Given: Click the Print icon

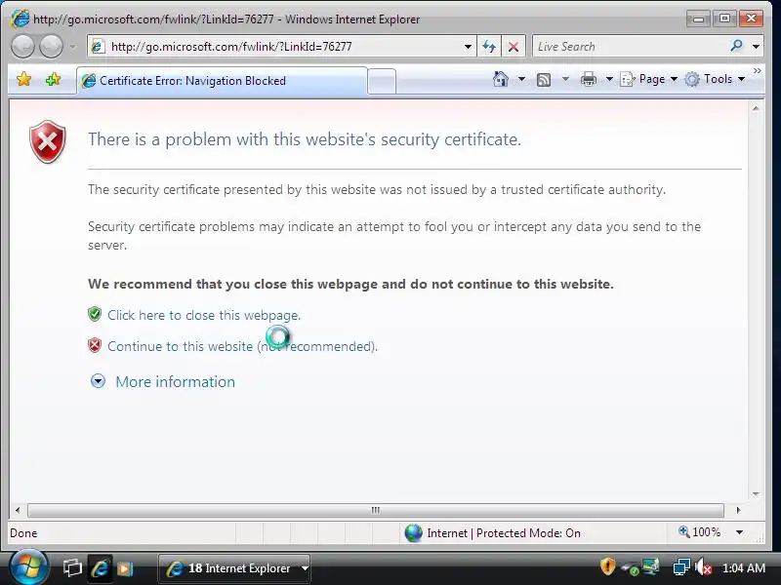Looking at the screenshot, I should [x=589, y=79].
